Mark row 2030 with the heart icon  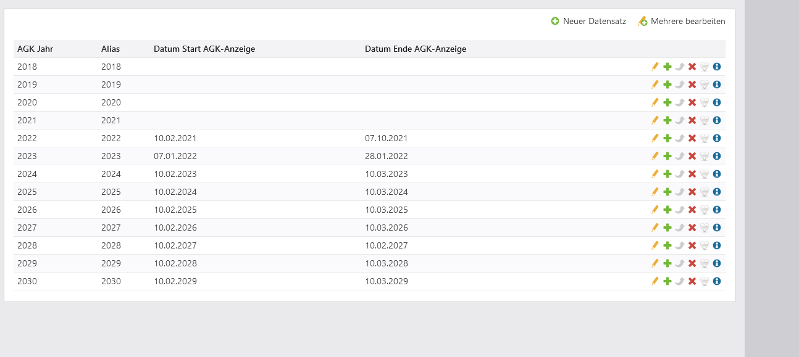pos(705,281)
